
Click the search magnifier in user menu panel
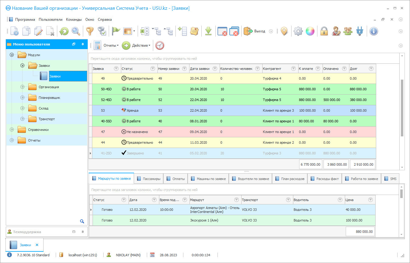(x=82, y=221)
